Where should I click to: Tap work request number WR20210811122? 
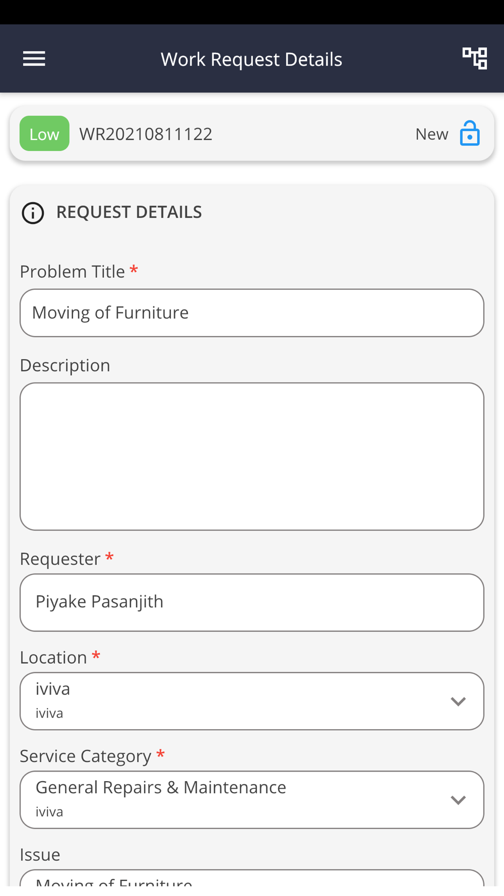(146, 134)
